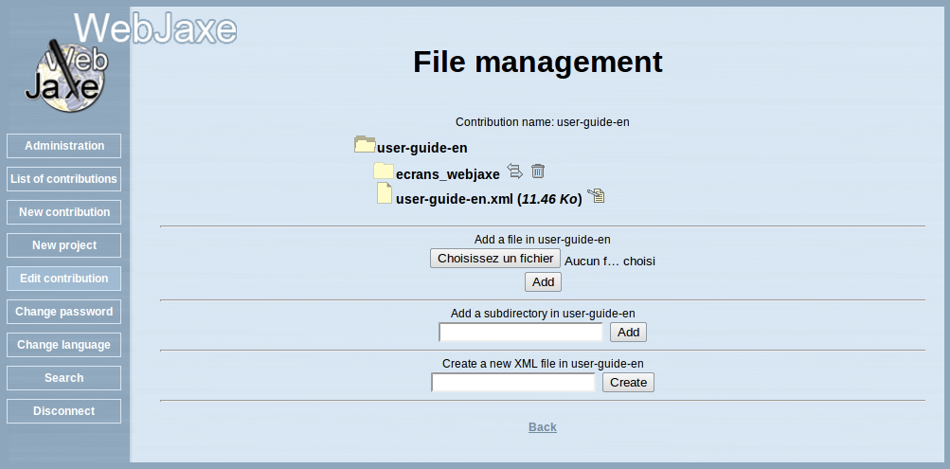Click the open user-guide-en root folder icon
950x469 pixels.
pyautogui.click(x=365, y=145)
